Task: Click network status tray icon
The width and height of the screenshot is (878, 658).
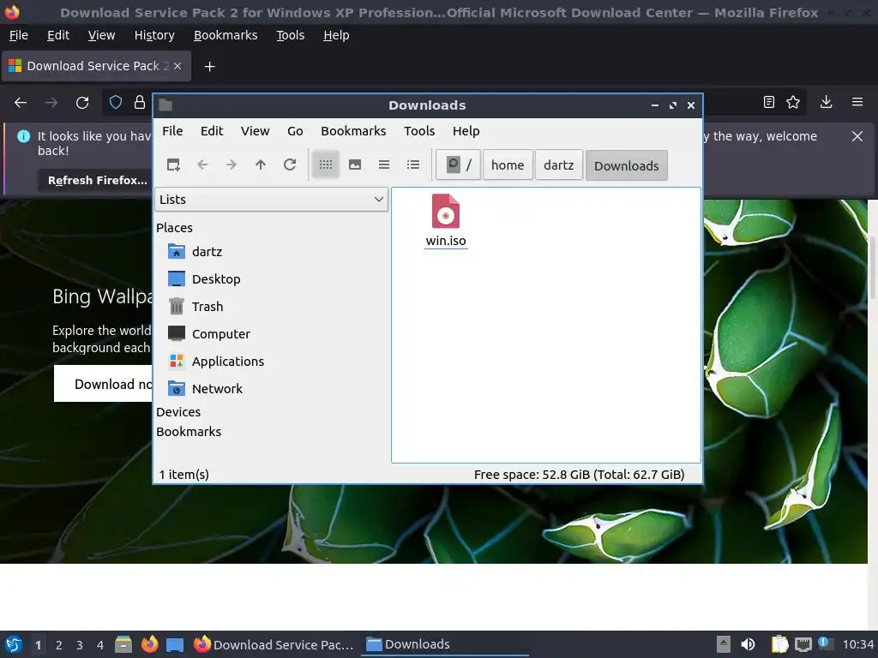Action: [803, 644]
